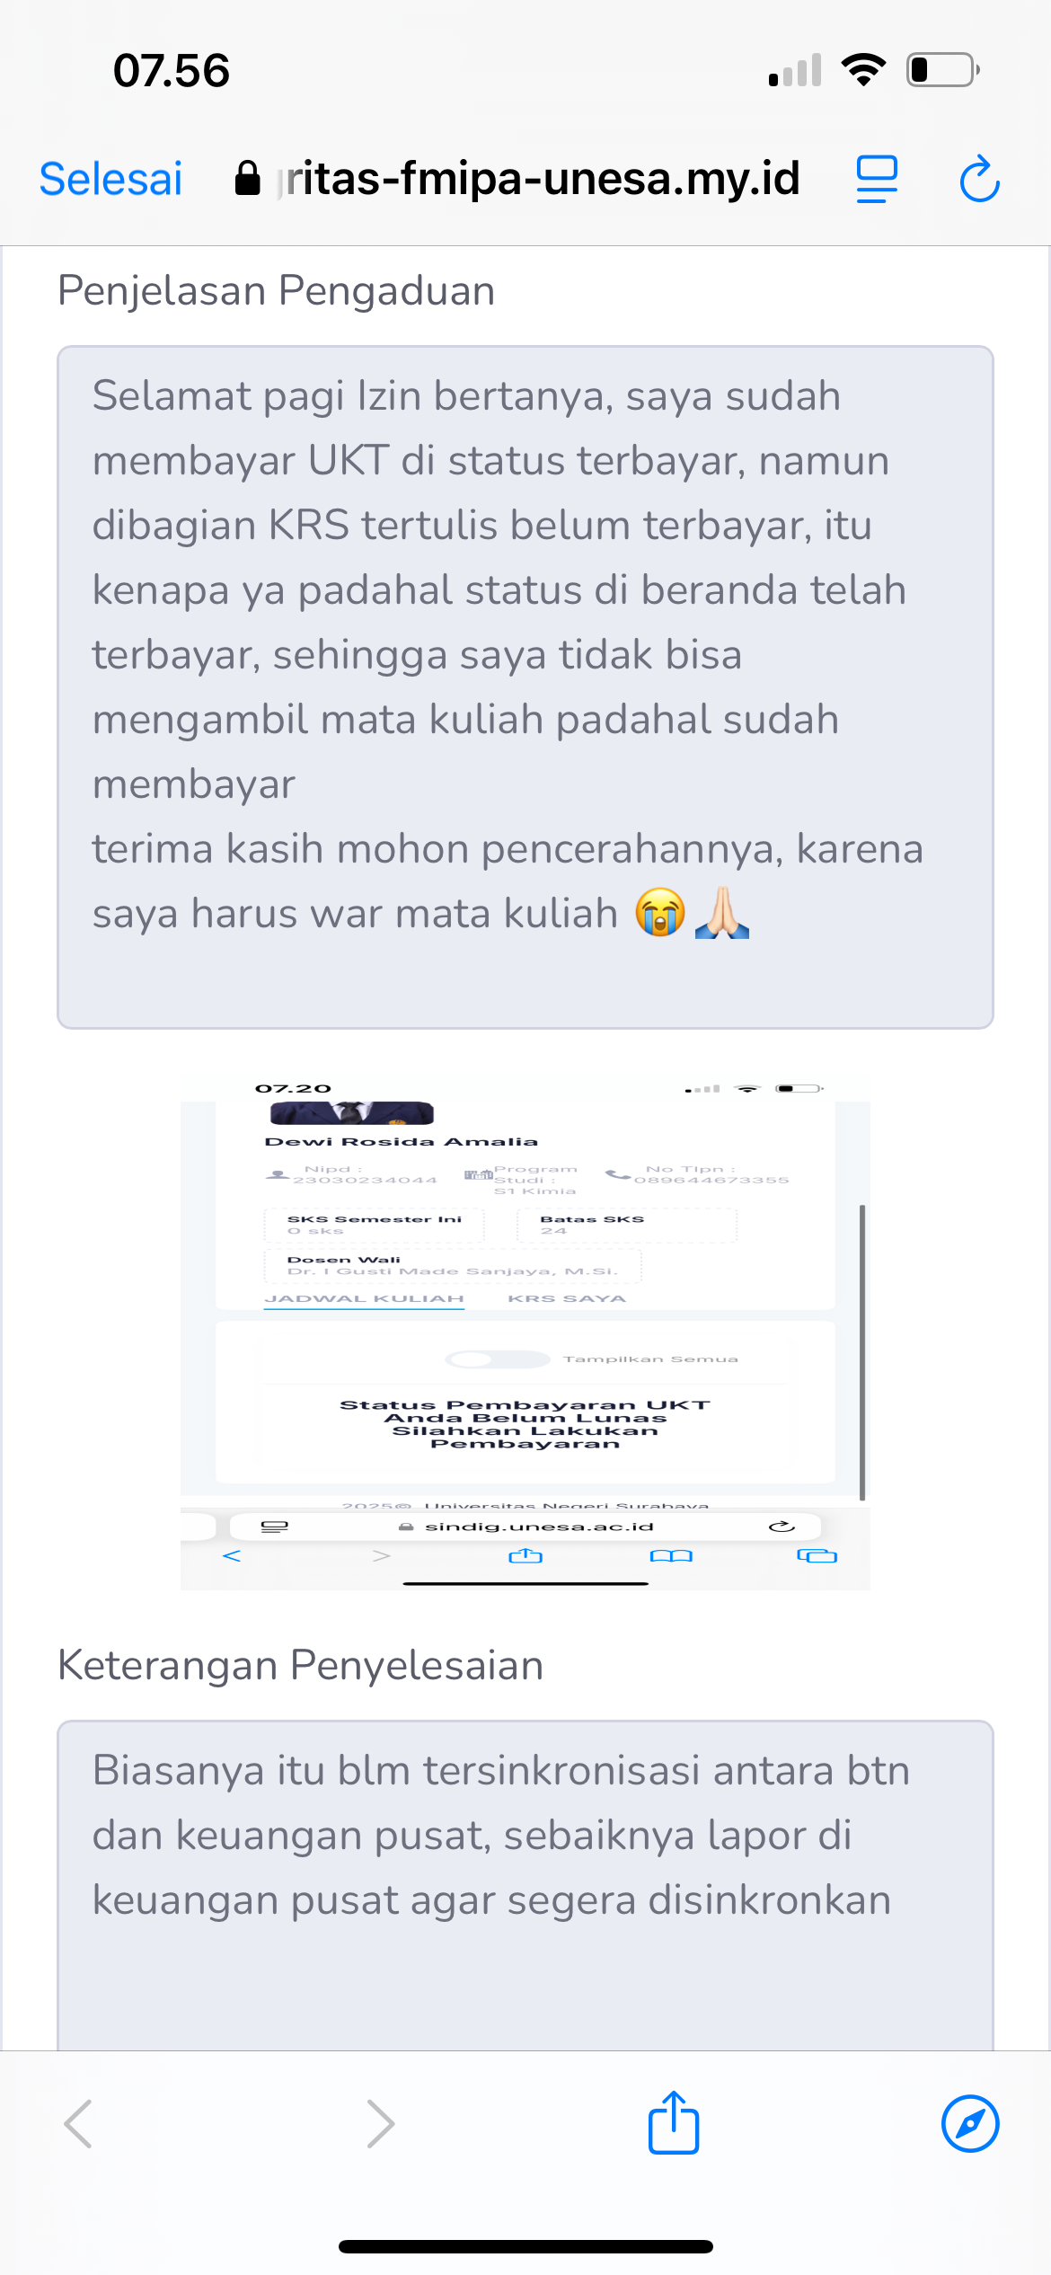Tap the Keterangan Penyelesaian text area
The width and height of the screenshot is (1051, 2275).
point(525,1885)
